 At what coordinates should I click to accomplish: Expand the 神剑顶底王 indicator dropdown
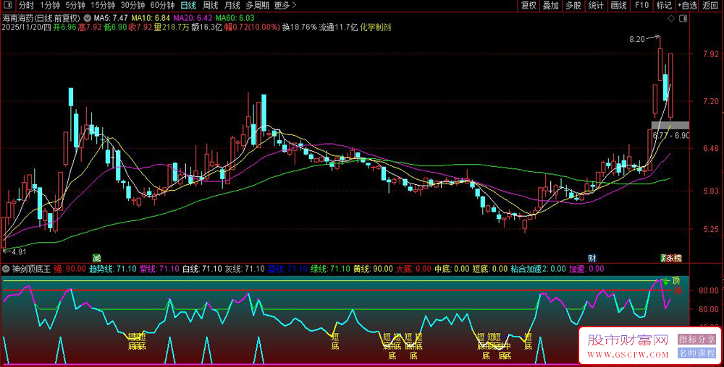[7, 269]
